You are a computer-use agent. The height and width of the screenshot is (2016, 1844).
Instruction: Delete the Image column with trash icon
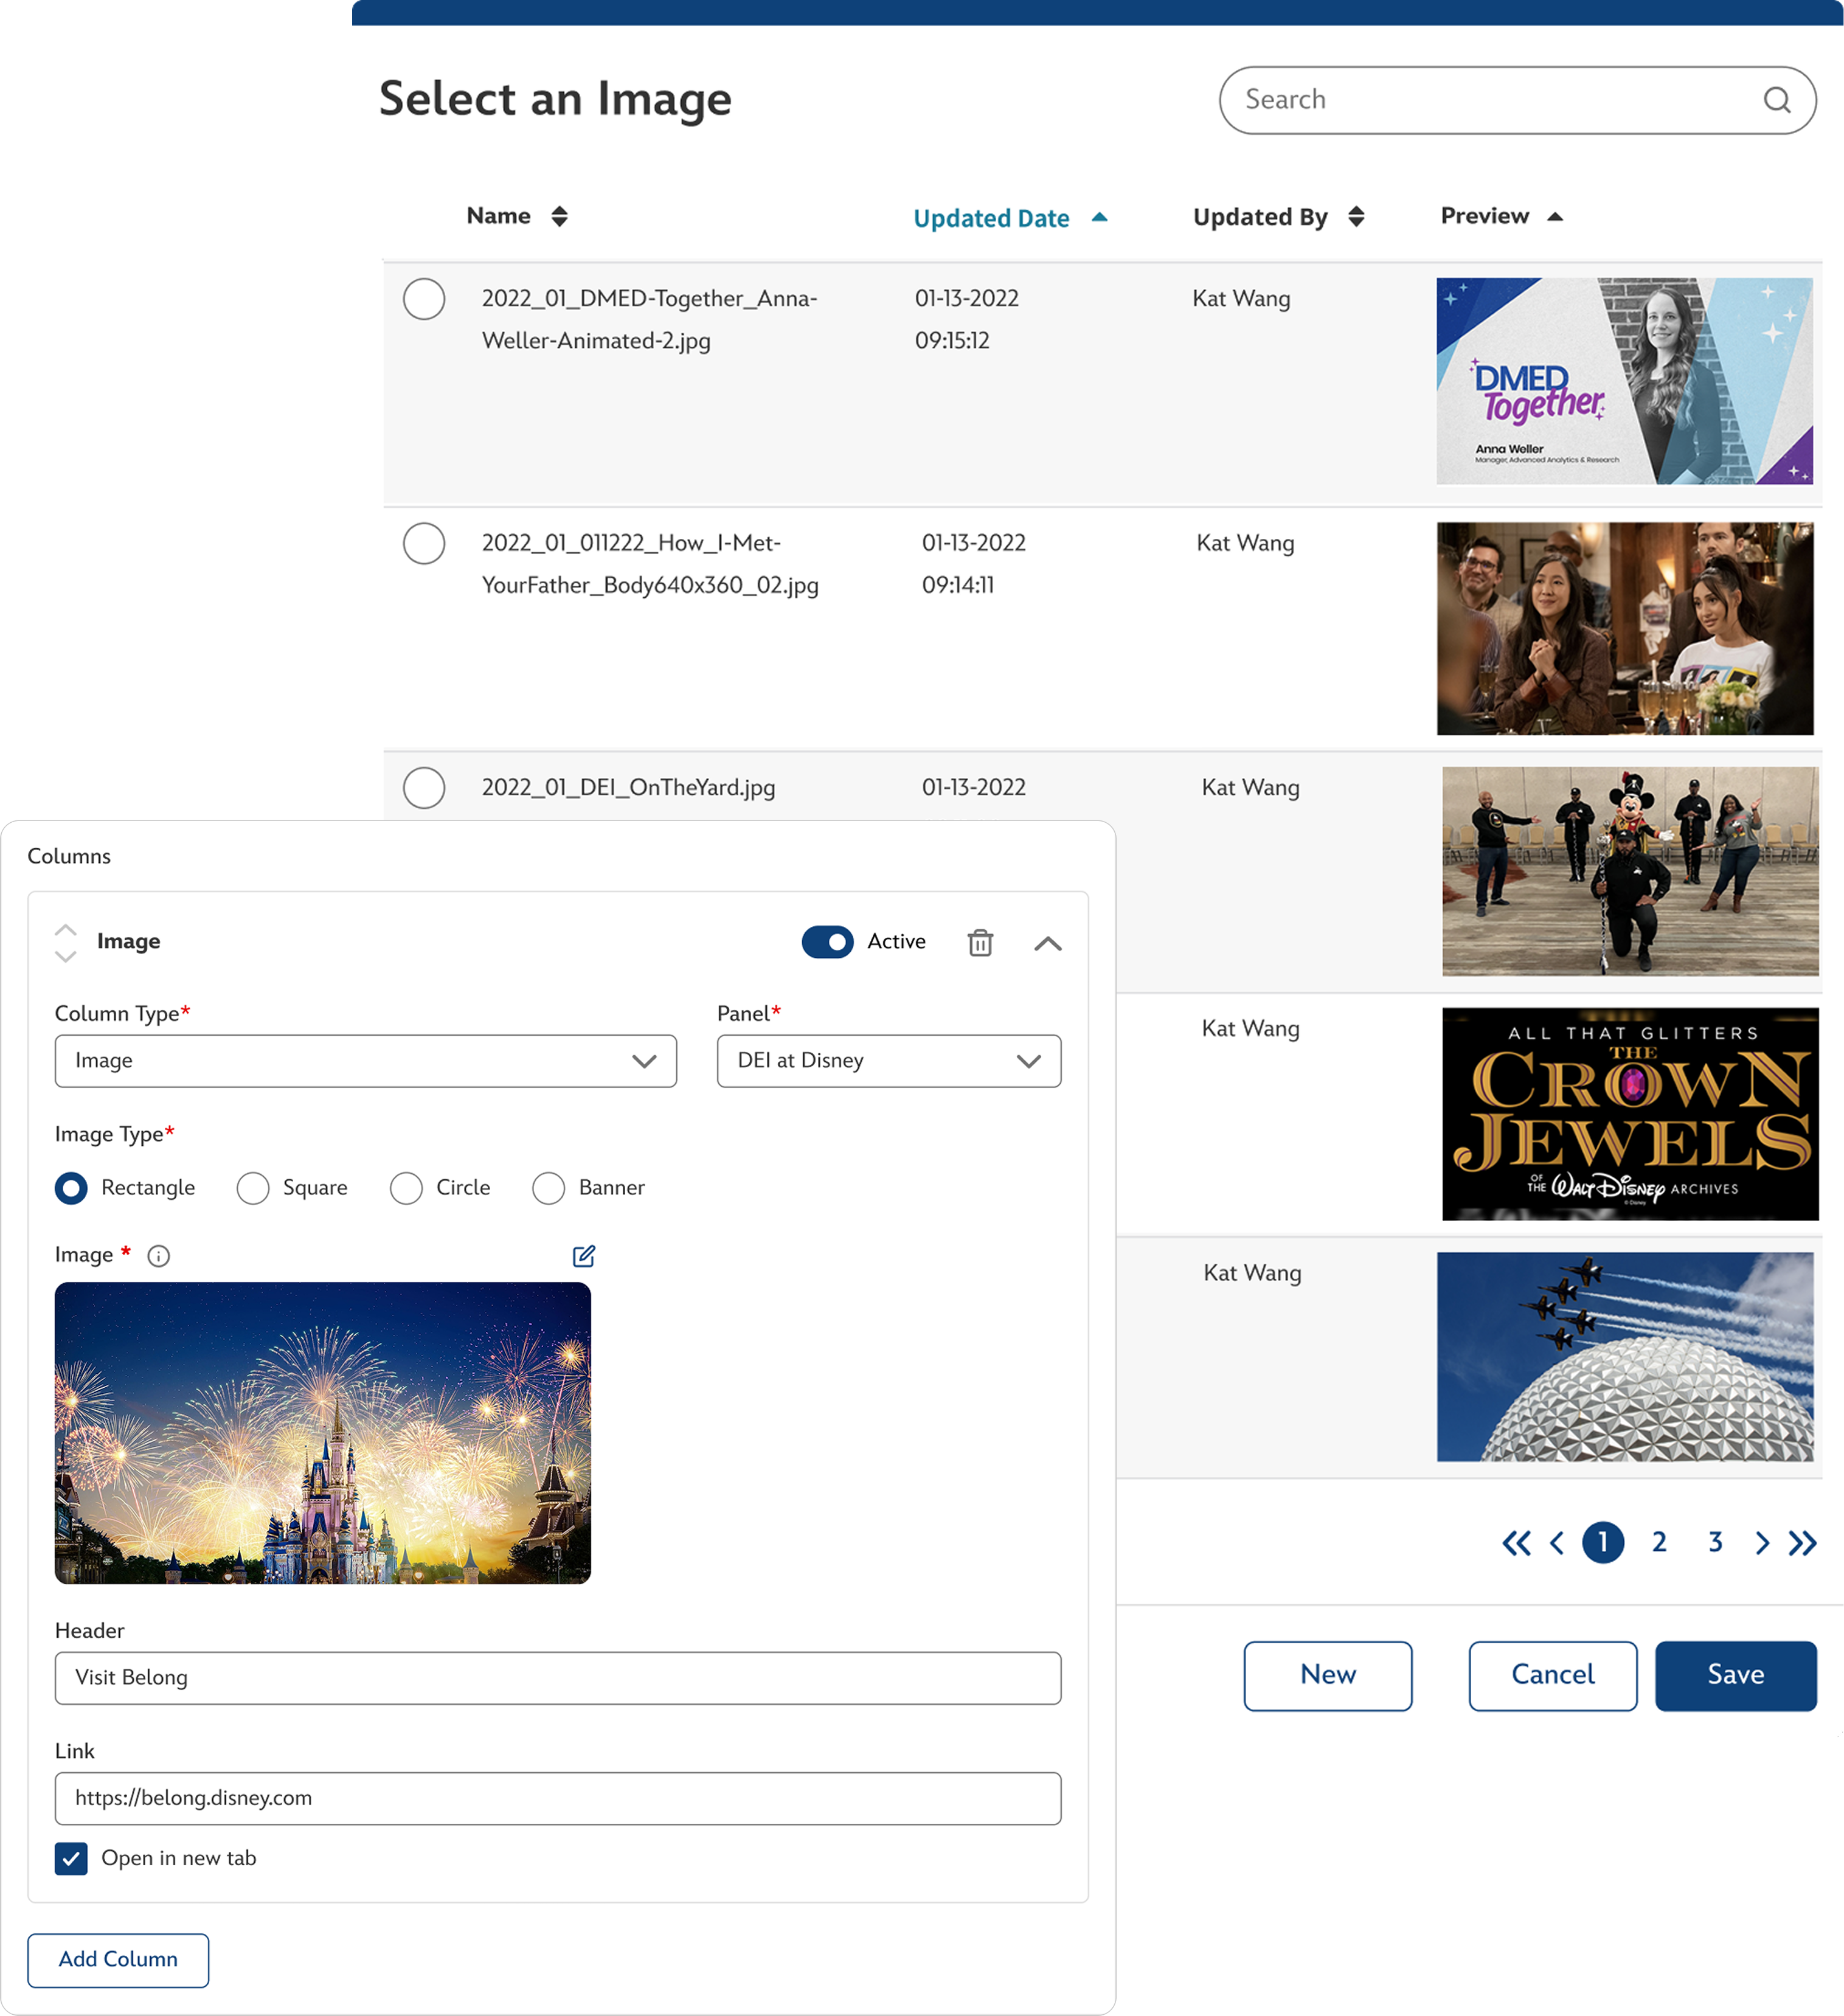click(980, 942)
